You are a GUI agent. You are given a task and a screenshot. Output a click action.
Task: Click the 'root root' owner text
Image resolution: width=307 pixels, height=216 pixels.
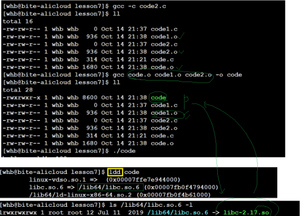(65, 213)
